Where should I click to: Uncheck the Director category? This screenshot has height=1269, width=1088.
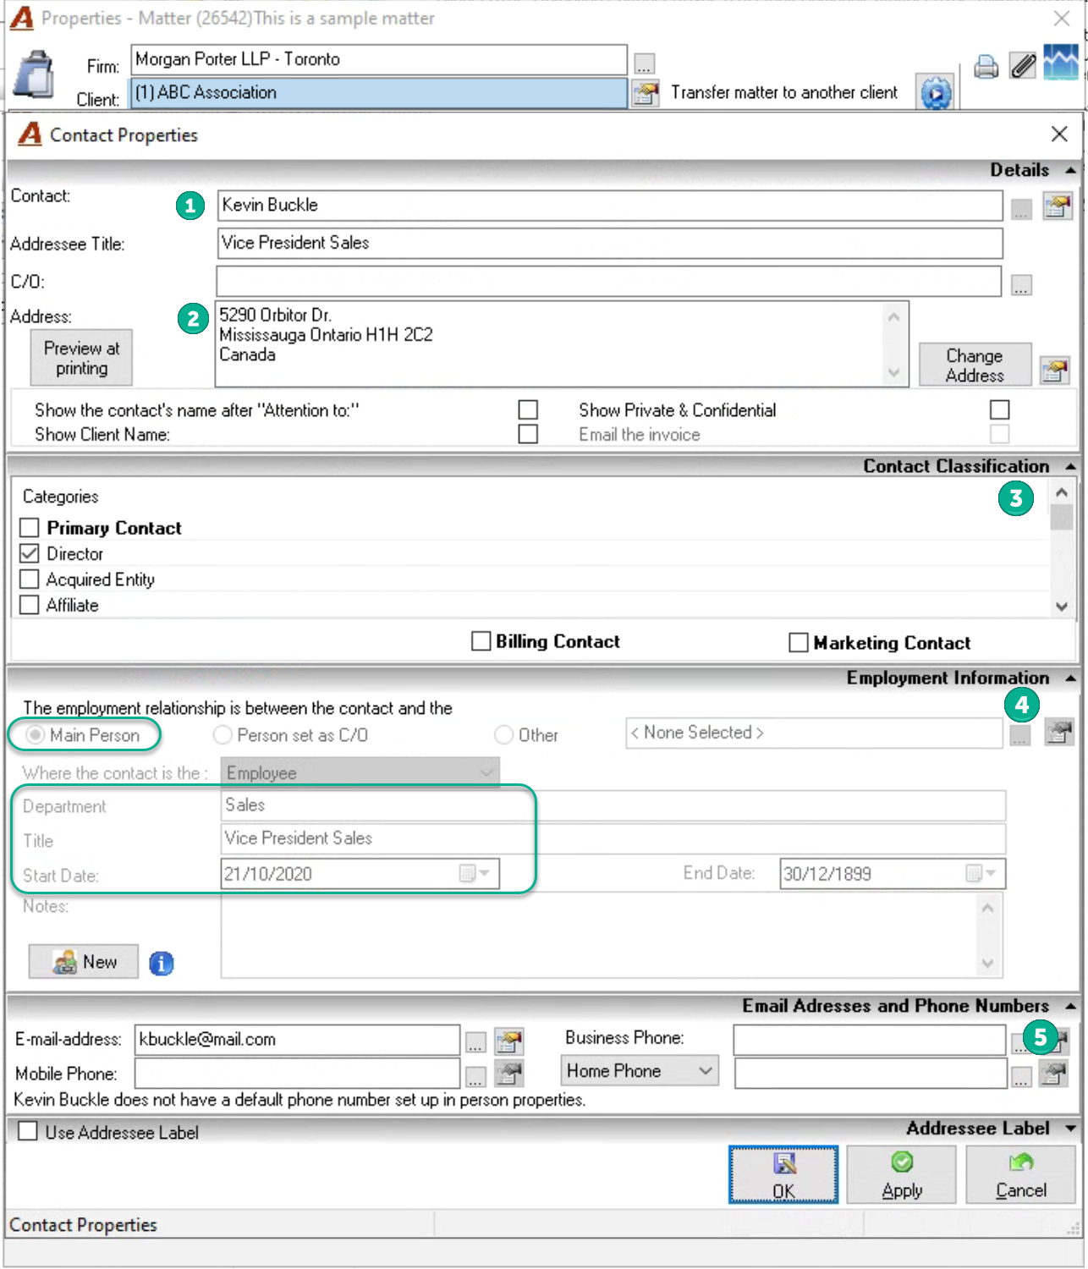30,553
